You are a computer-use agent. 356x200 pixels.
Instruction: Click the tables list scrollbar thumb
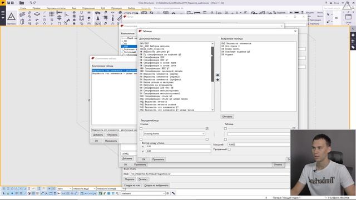pos(212,64)
